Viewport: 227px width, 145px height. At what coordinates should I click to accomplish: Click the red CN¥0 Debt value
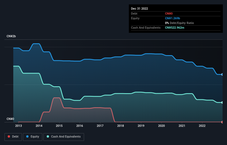pyautogui.click(x=169, y=14)
